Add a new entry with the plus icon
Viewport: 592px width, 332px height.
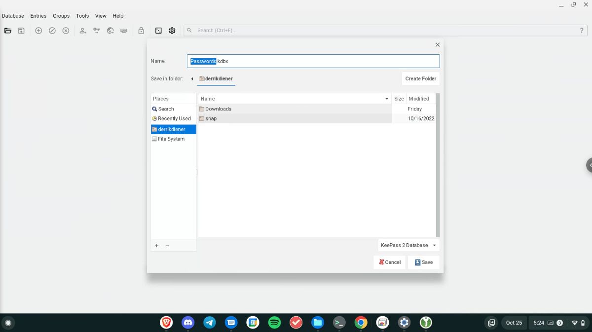[38, 30]
